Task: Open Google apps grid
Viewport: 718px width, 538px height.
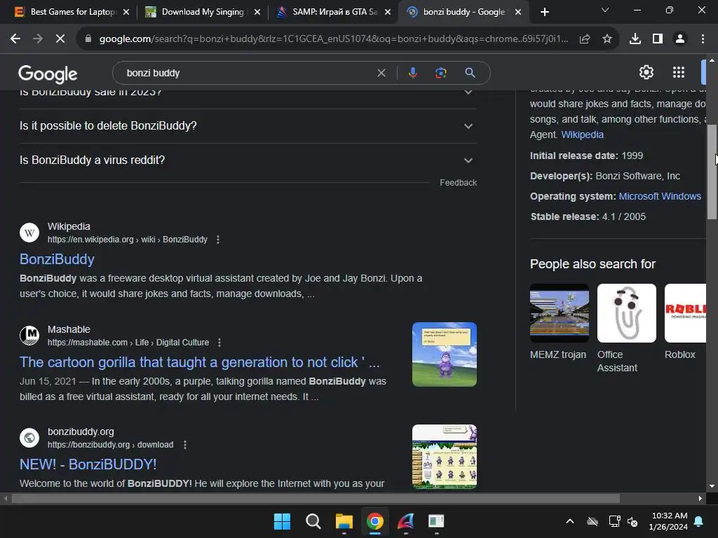Action: pyautogui.click(x=679, y=72)
